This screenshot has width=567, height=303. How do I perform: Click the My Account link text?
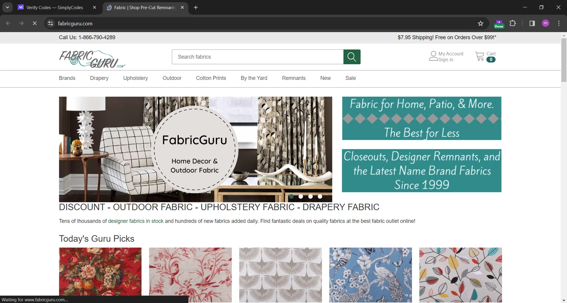[x=451, y=54]
